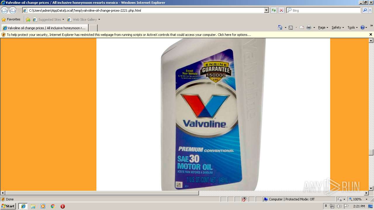Screen dimensions: 374x210
Task: Open the Windows Explorer folder taskbar icon
Action: (33, 206)
